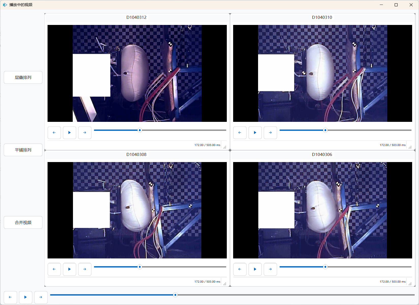Click the D1040310 video frame
419x305 pixels.
click(x=323, y=73)
